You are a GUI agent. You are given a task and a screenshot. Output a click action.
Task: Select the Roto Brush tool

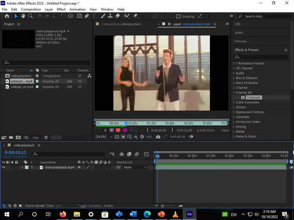pyautogui.click(x=127, y=16)
